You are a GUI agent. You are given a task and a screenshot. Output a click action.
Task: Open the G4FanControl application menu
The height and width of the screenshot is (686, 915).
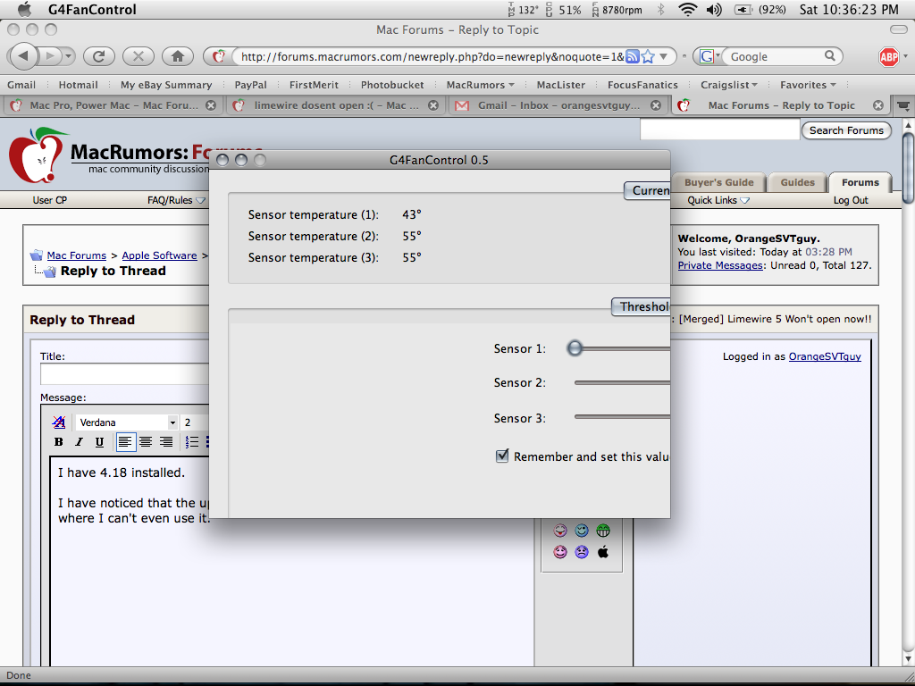pos(92,9)
